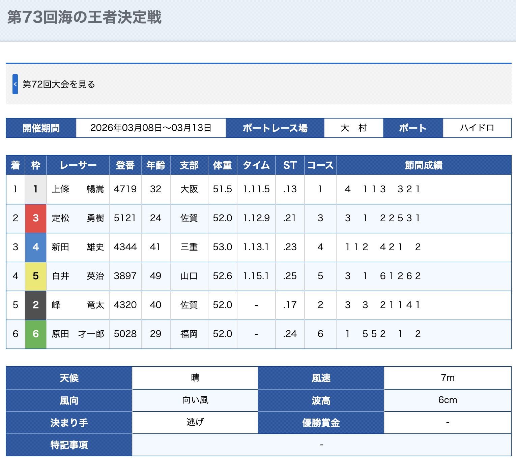
Task: Click the 節間成績 column header
Action: coord(424,165)
